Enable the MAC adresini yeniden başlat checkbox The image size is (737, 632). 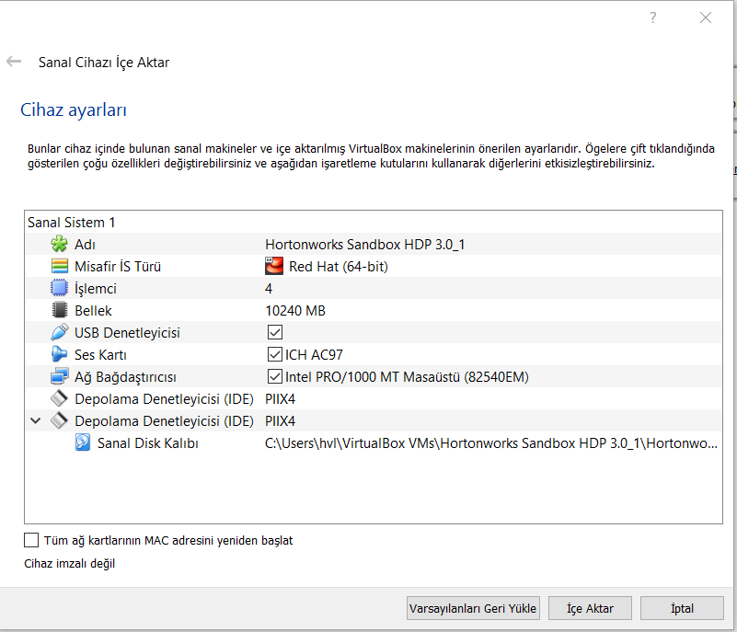(x=31, y=540)
